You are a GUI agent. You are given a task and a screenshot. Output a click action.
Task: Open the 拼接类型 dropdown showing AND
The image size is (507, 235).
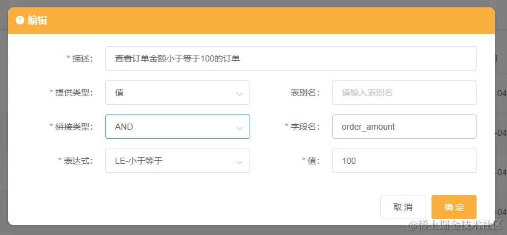[178, 127]
